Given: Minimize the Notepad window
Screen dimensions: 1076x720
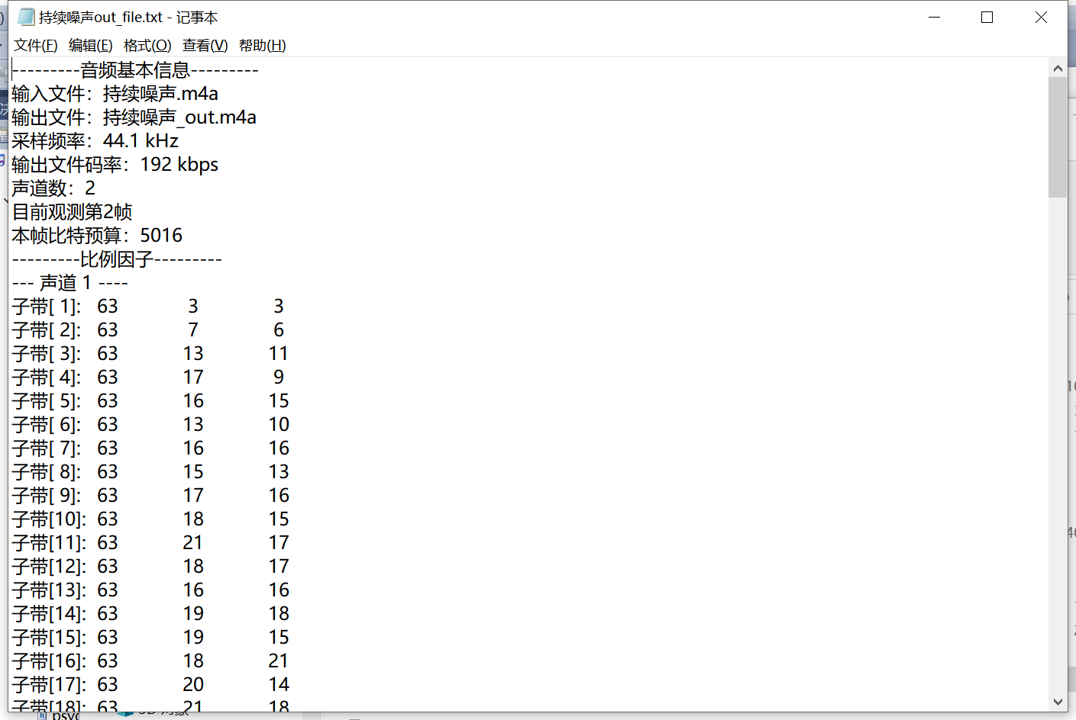Looking at the screenshot, I should 934,16.
